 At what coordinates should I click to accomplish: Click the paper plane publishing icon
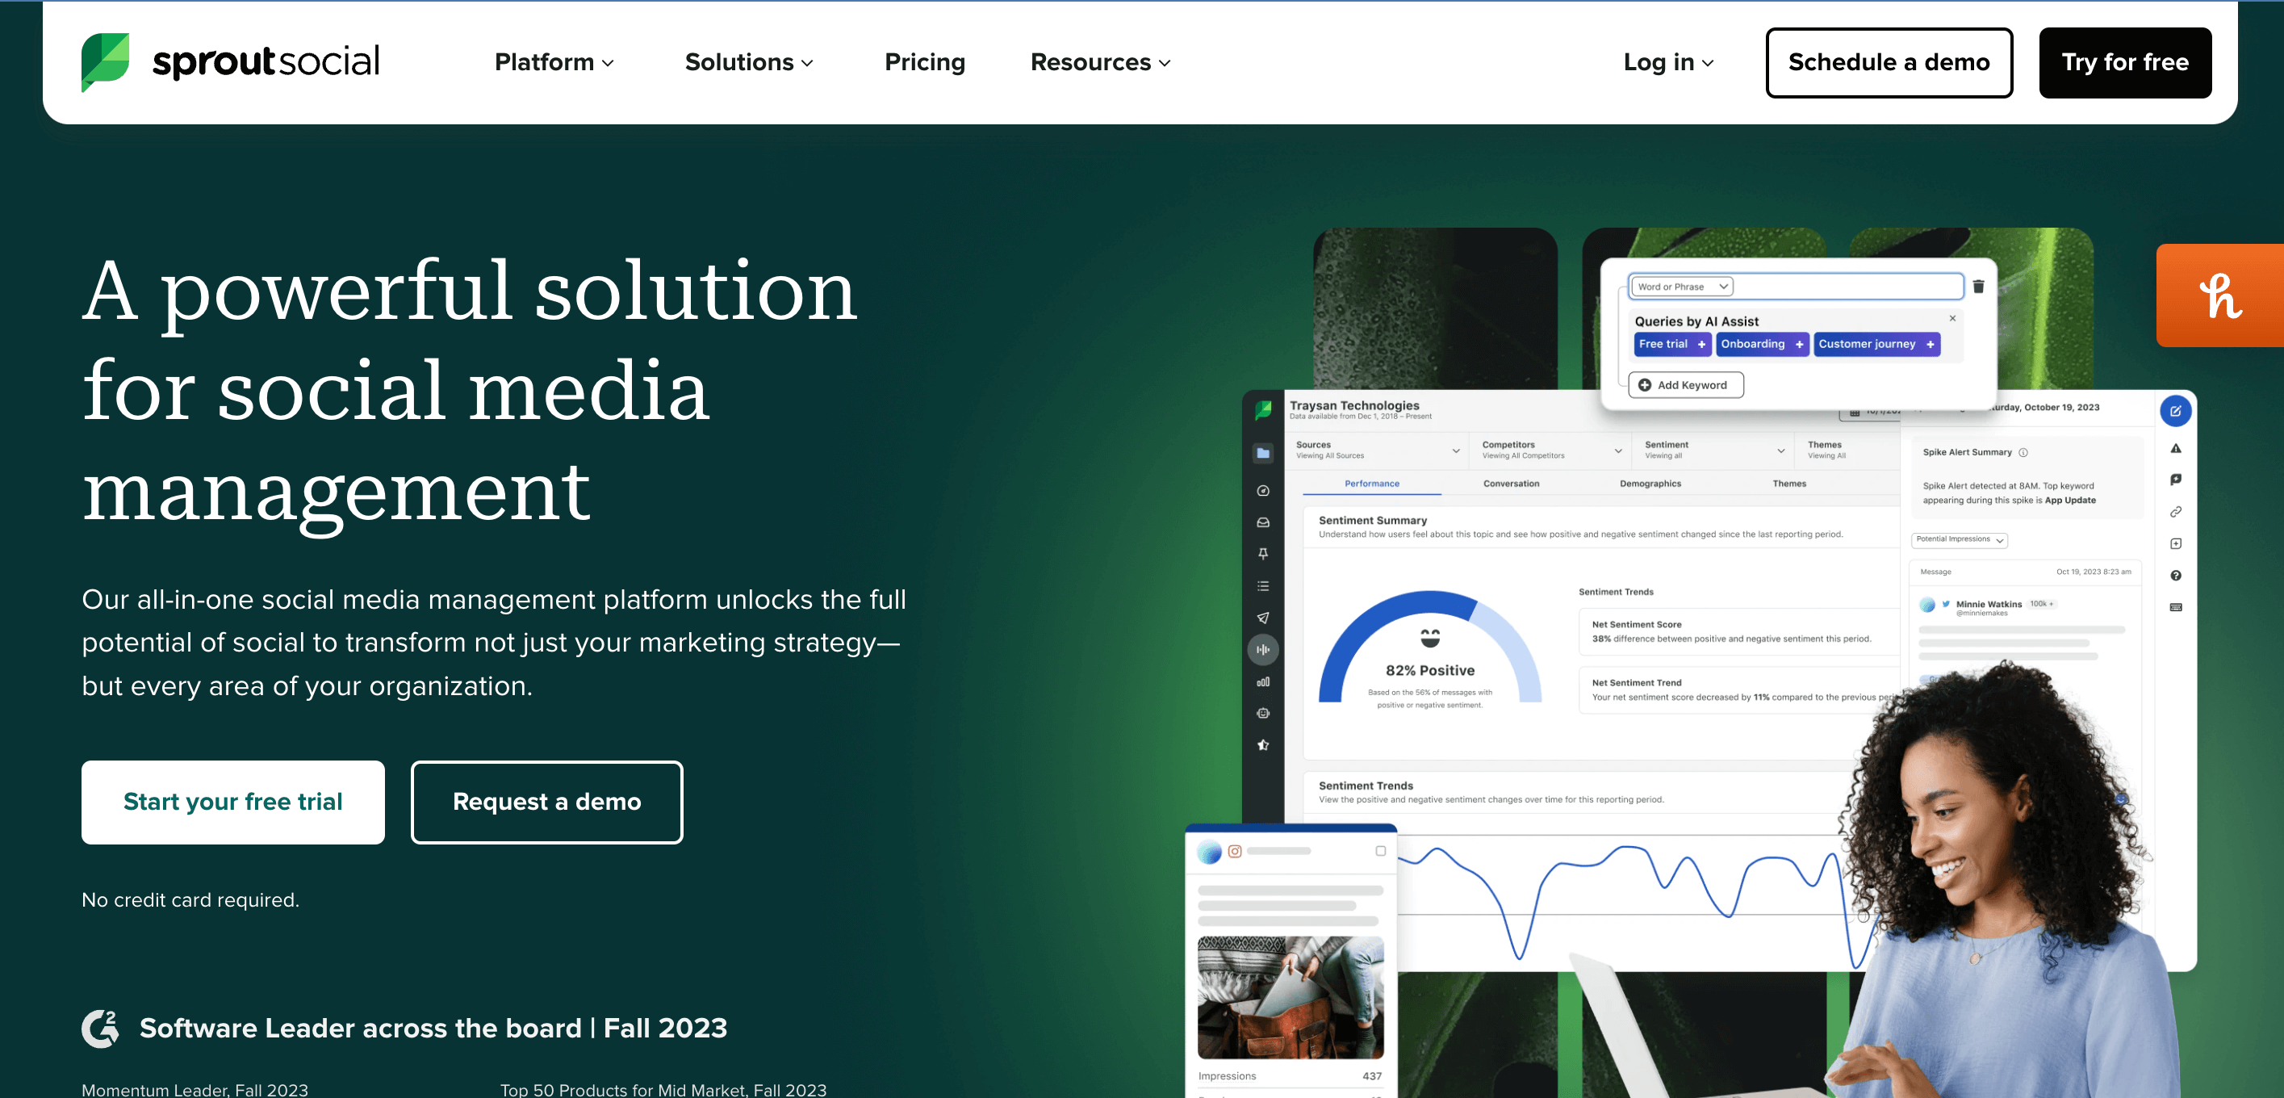click(1262, 618)
